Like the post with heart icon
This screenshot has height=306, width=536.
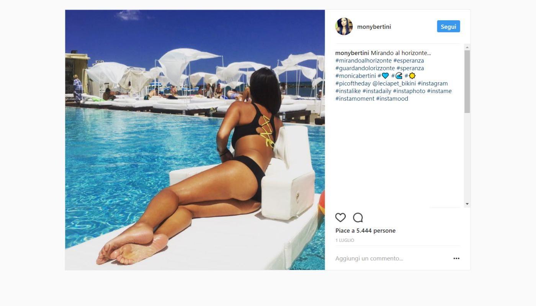click(340, 218)
